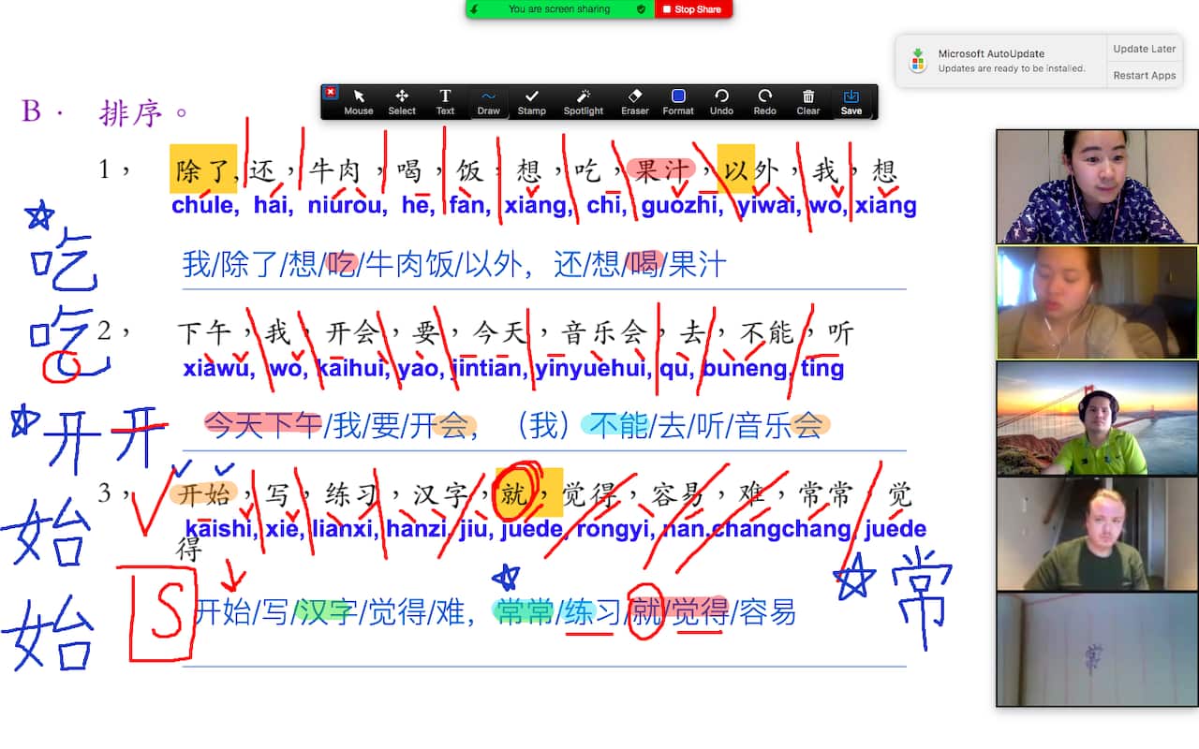Viewport: 1199px width, 749px height.
Task: Select the Golden Gate Bridge background participant
Action: tap(1096, 418)
